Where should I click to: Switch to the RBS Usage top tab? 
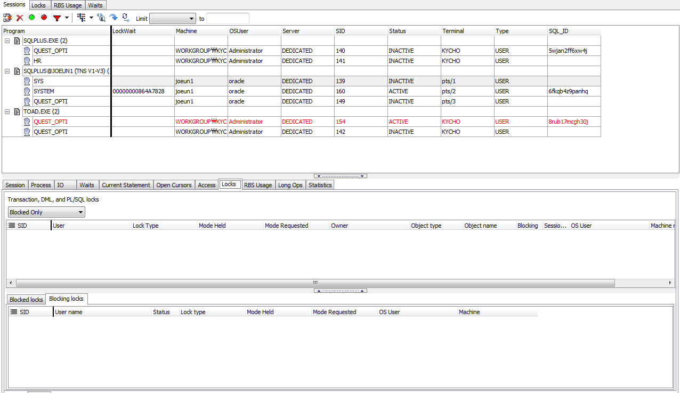(x=68, y=5)
